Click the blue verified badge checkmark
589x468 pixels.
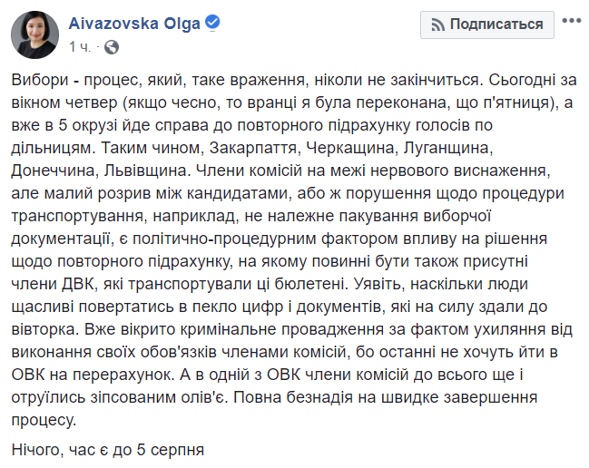click(212, 23)
